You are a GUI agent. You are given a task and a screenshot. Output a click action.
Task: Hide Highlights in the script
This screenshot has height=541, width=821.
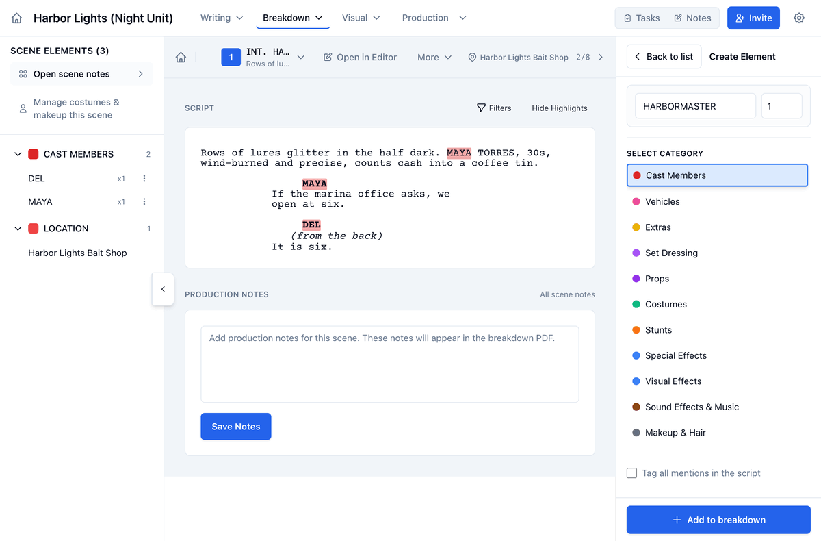560,108
